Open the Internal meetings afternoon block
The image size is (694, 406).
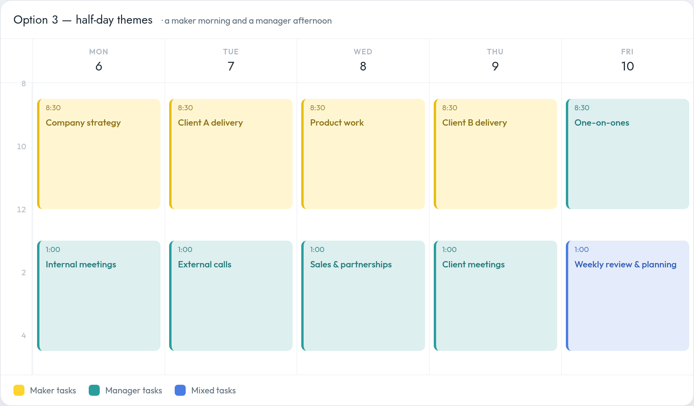[99, 296]
